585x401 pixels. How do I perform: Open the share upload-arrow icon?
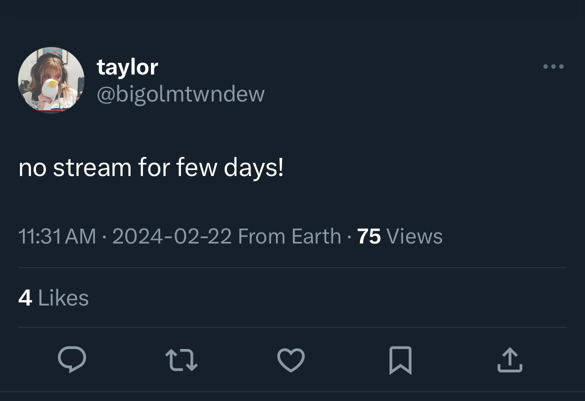click(510, 360)
